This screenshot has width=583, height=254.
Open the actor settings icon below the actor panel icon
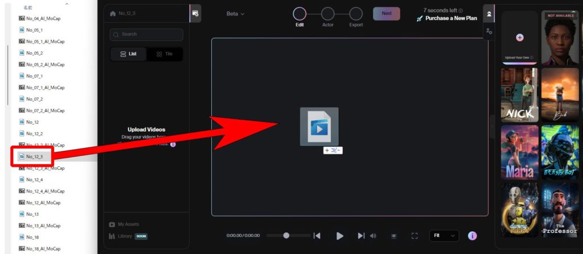tap(489, 31)
